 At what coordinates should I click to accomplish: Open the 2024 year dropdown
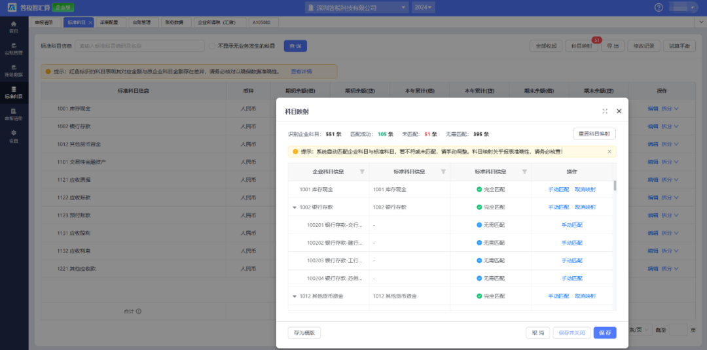(424, 8)
